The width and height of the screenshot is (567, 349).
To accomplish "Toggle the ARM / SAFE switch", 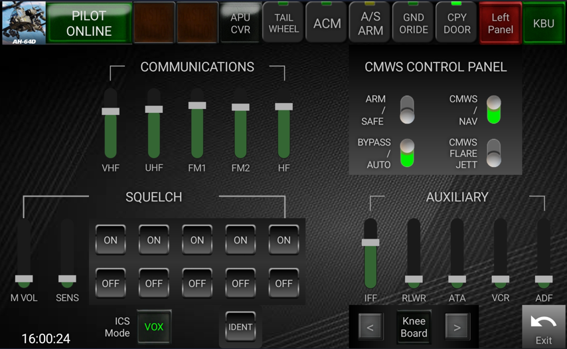I will coord(407,110).
